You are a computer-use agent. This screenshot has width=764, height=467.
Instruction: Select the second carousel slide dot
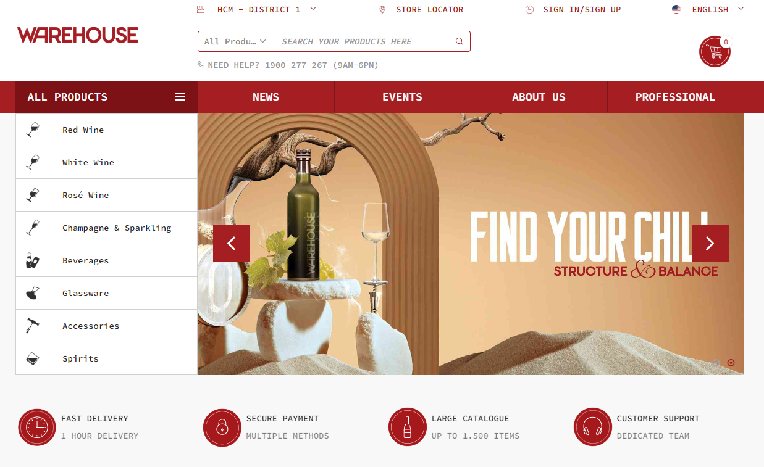pos(731,363)
